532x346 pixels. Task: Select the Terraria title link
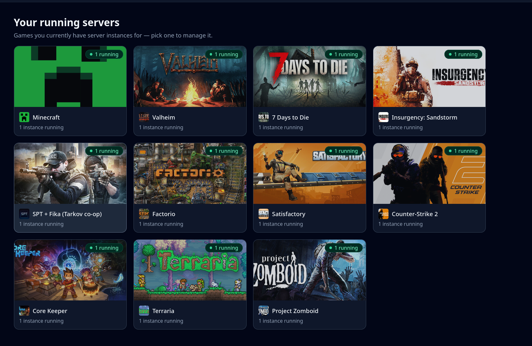(163, 311)
